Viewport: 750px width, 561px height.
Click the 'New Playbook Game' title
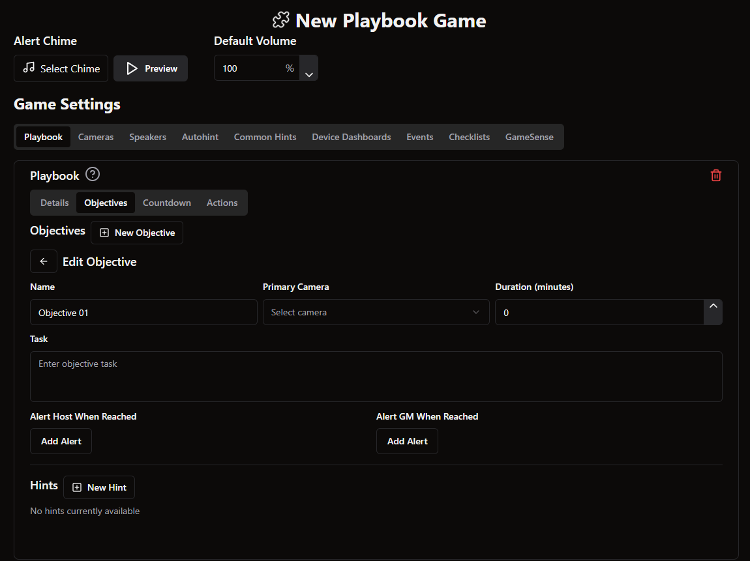point(391,21)
